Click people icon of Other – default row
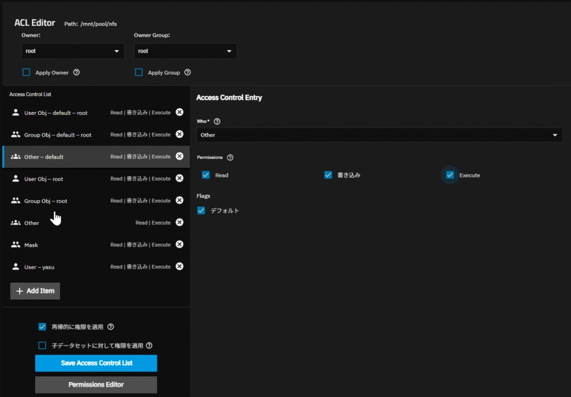Viewport: 571px width, 397px height. (x=15, y=157)
